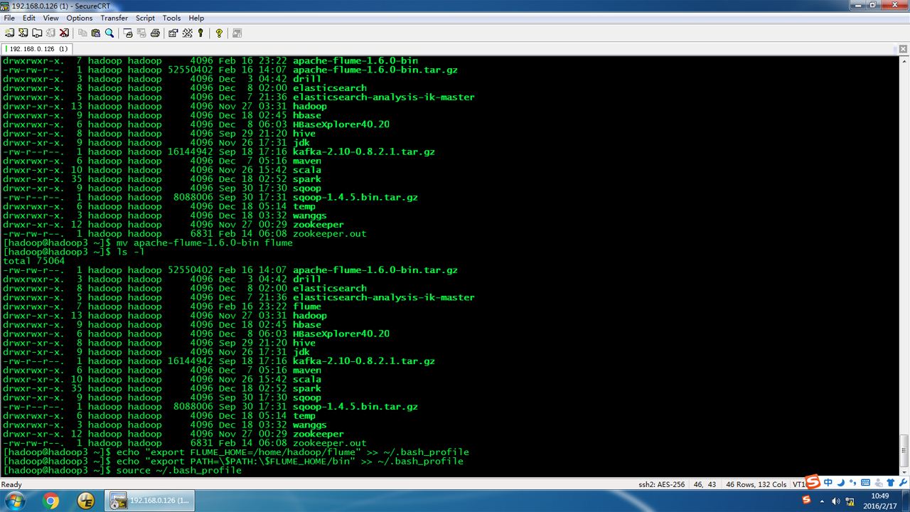
Task: Click the Paste clipboard icon
Action: point(96,33)
